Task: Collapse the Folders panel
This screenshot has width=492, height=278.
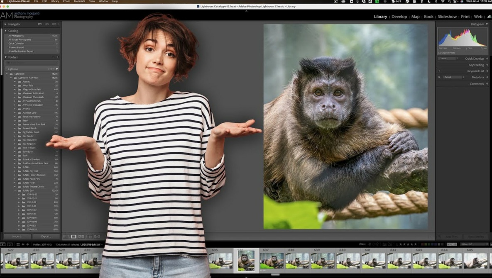Action: coord(5,57)
